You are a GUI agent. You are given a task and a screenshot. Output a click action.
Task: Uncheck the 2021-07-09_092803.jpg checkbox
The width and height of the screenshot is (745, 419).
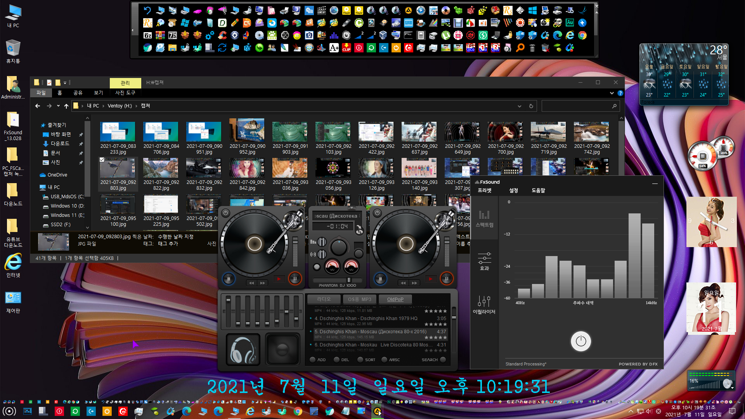click(x=102, y=159)
